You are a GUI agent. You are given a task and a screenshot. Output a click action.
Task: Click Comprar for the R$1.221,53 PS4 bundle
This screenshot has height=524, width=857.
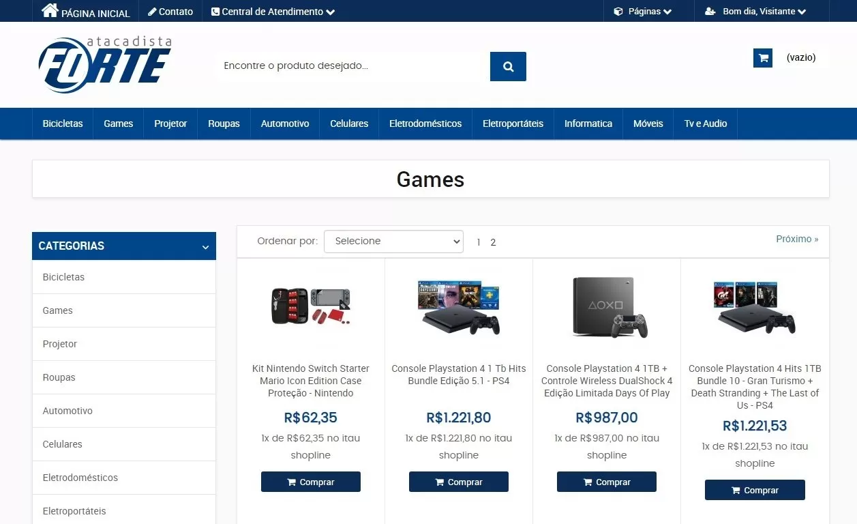[x=755, y=490]
